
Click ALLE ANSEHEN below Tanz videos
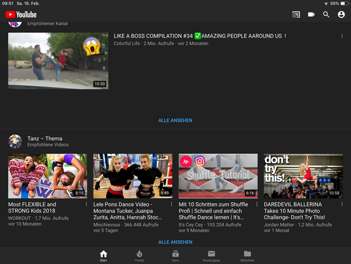pyautogui.click(x=175, y=242)
